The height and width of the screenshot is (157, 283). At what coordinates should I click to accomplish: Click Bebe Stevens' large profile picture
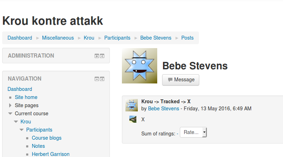140,66
